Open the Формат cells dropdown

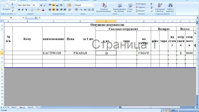tap(141, 11)
